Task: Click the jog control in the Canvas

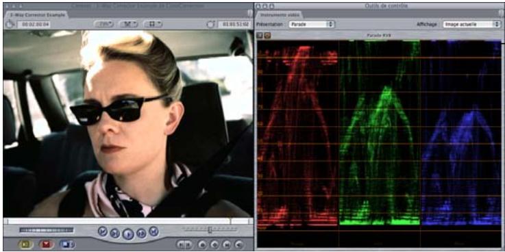Action: 47,230
